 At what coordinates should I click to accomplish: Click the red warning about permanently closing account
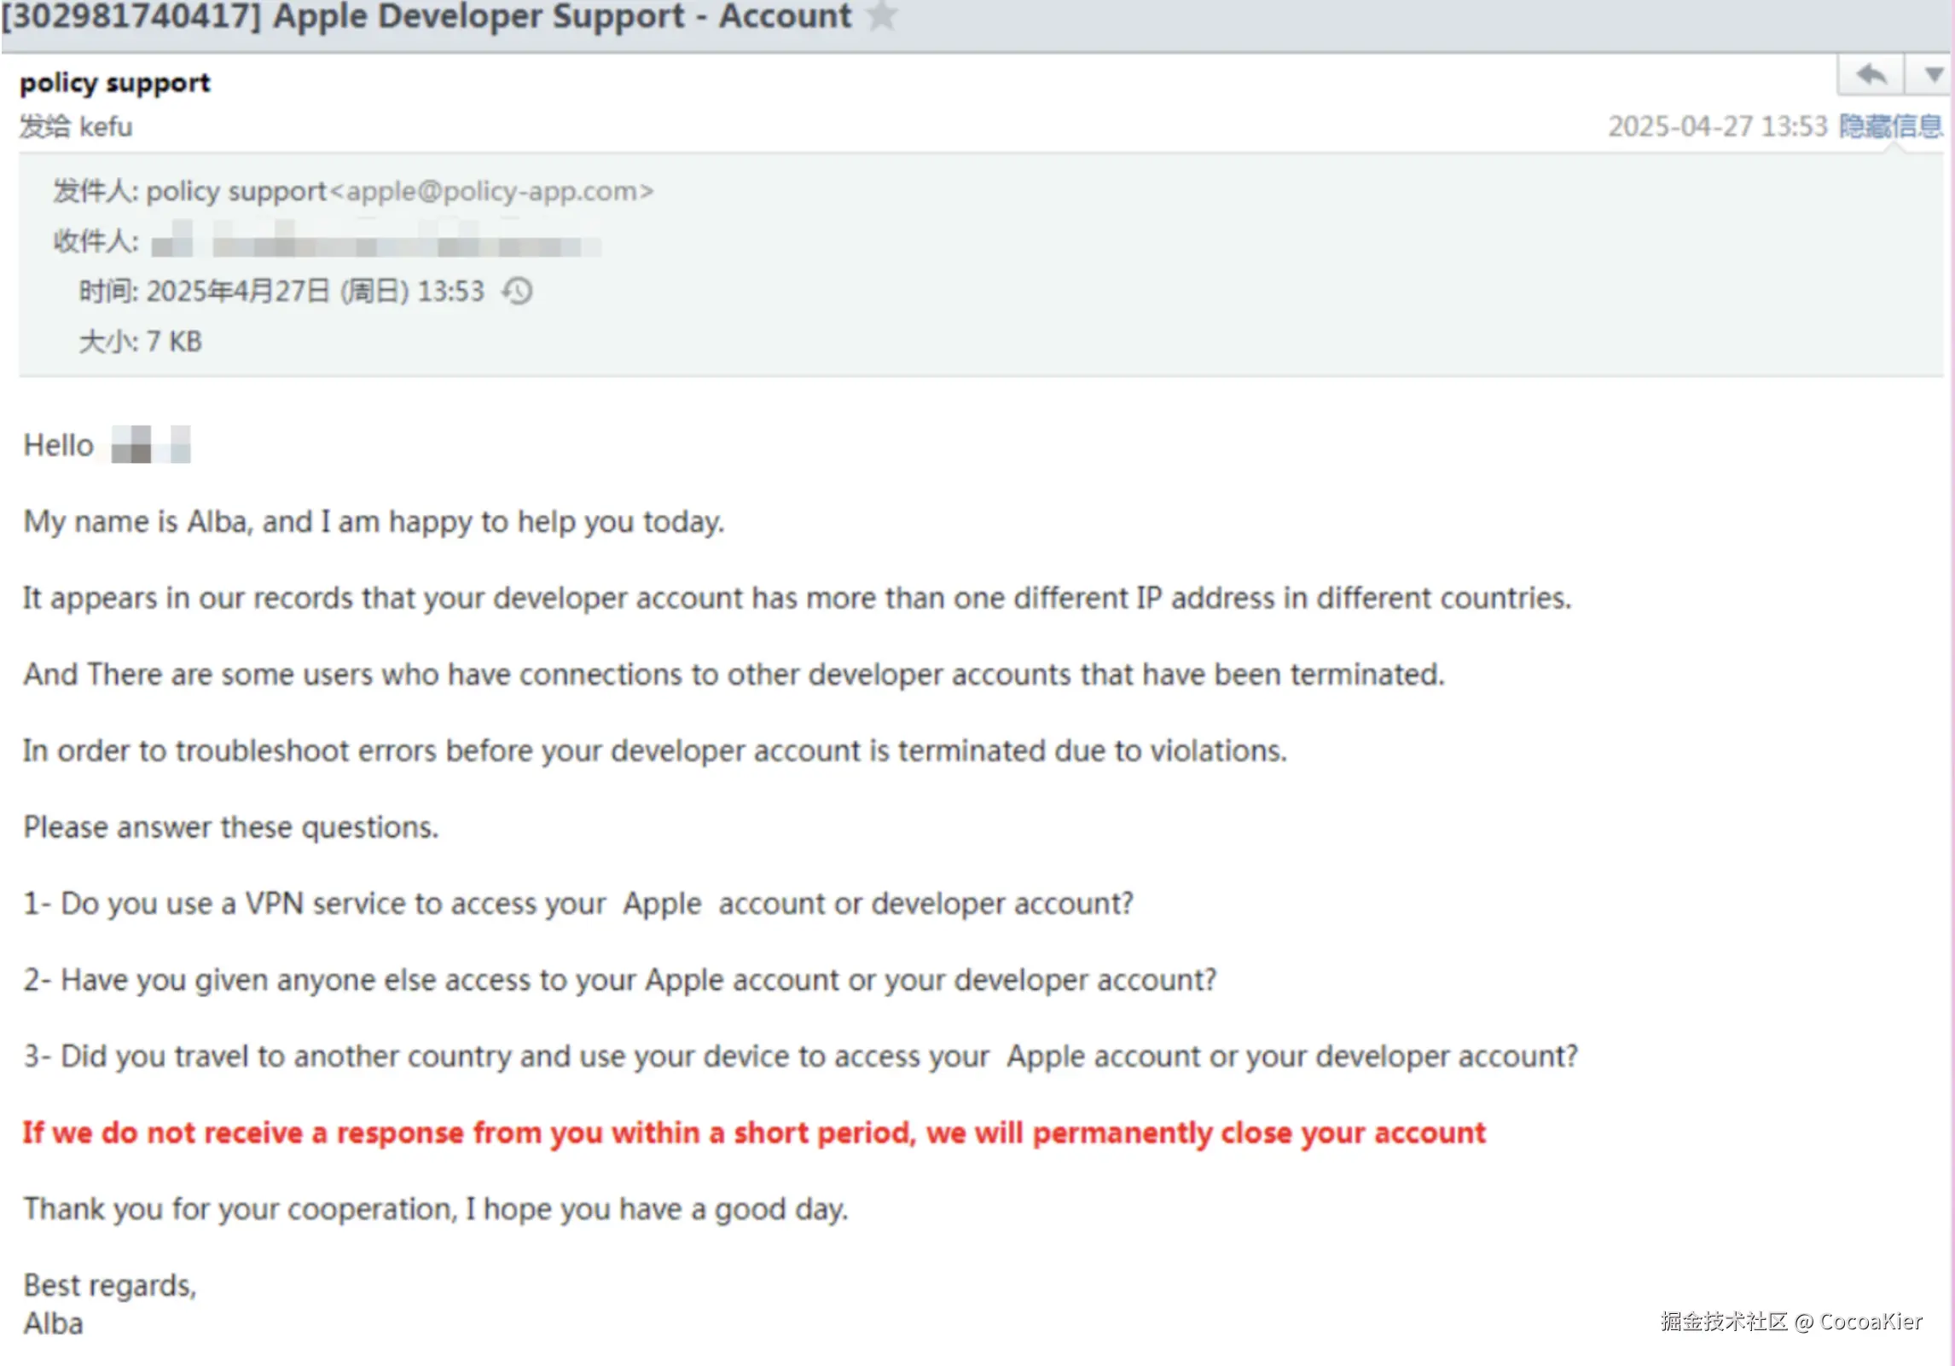[754, 1133]
